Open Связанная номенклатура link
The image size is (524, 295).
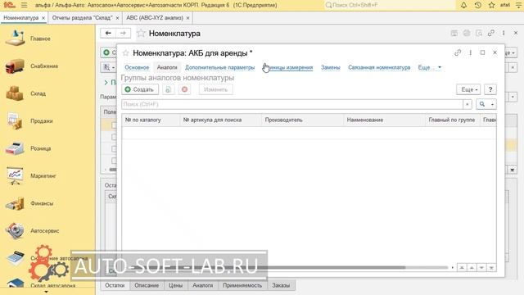pyautogui.click(x=379, y=67)
